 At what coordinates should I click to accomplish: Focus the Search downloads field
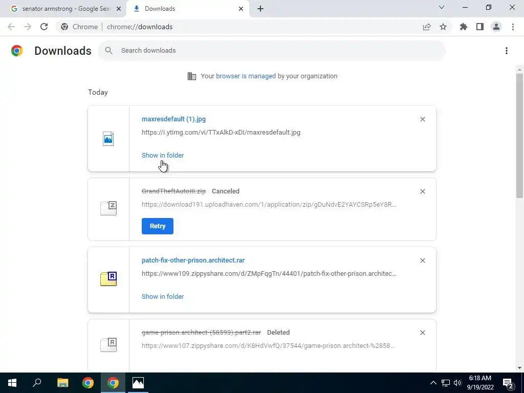[x=272, y=51]
